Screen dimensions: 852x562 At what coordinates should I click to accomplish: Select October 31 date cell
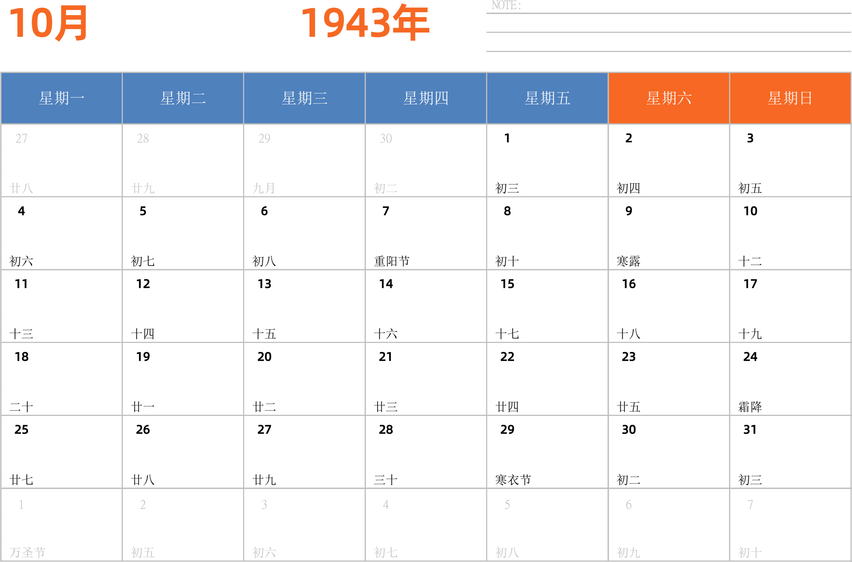[790, 452]
